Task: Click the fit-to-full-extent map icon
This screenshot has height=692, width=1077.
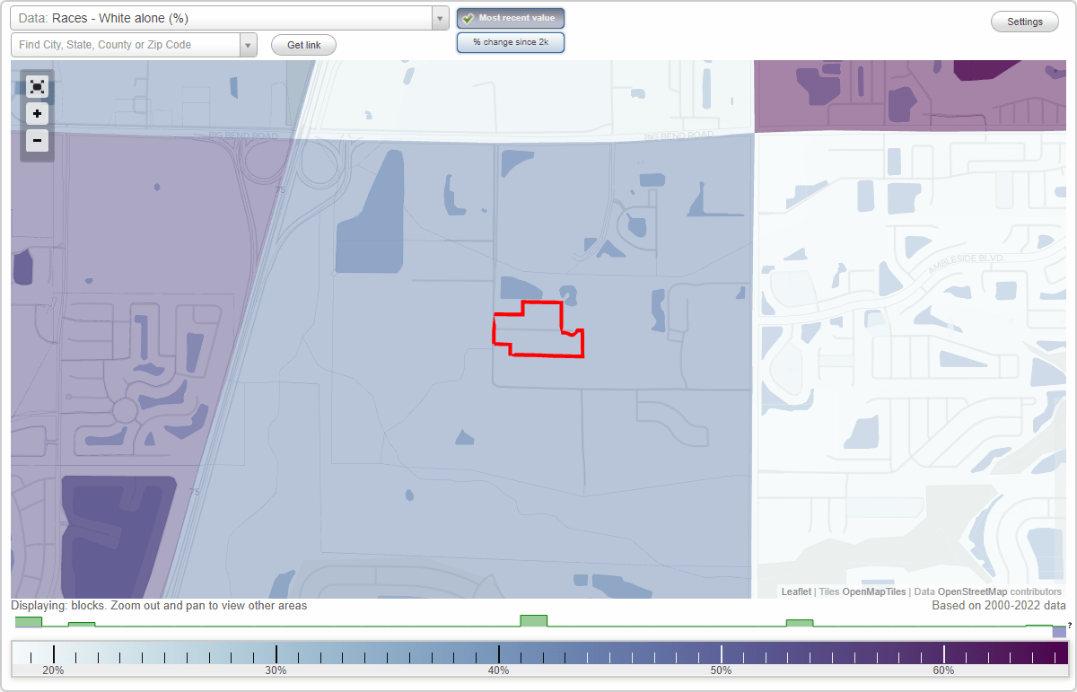Action: coord(37,87)
